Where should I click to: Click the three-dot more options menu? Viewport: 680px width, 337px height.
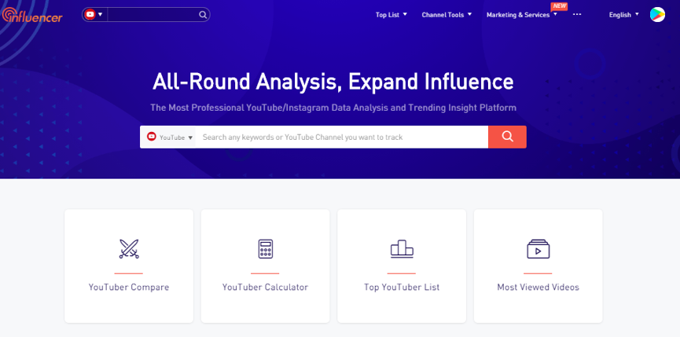(577, 14)
